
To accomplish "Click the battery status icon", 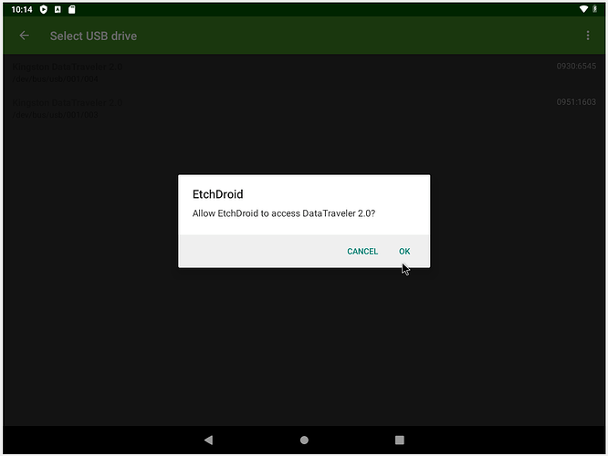I will [595, 9].
